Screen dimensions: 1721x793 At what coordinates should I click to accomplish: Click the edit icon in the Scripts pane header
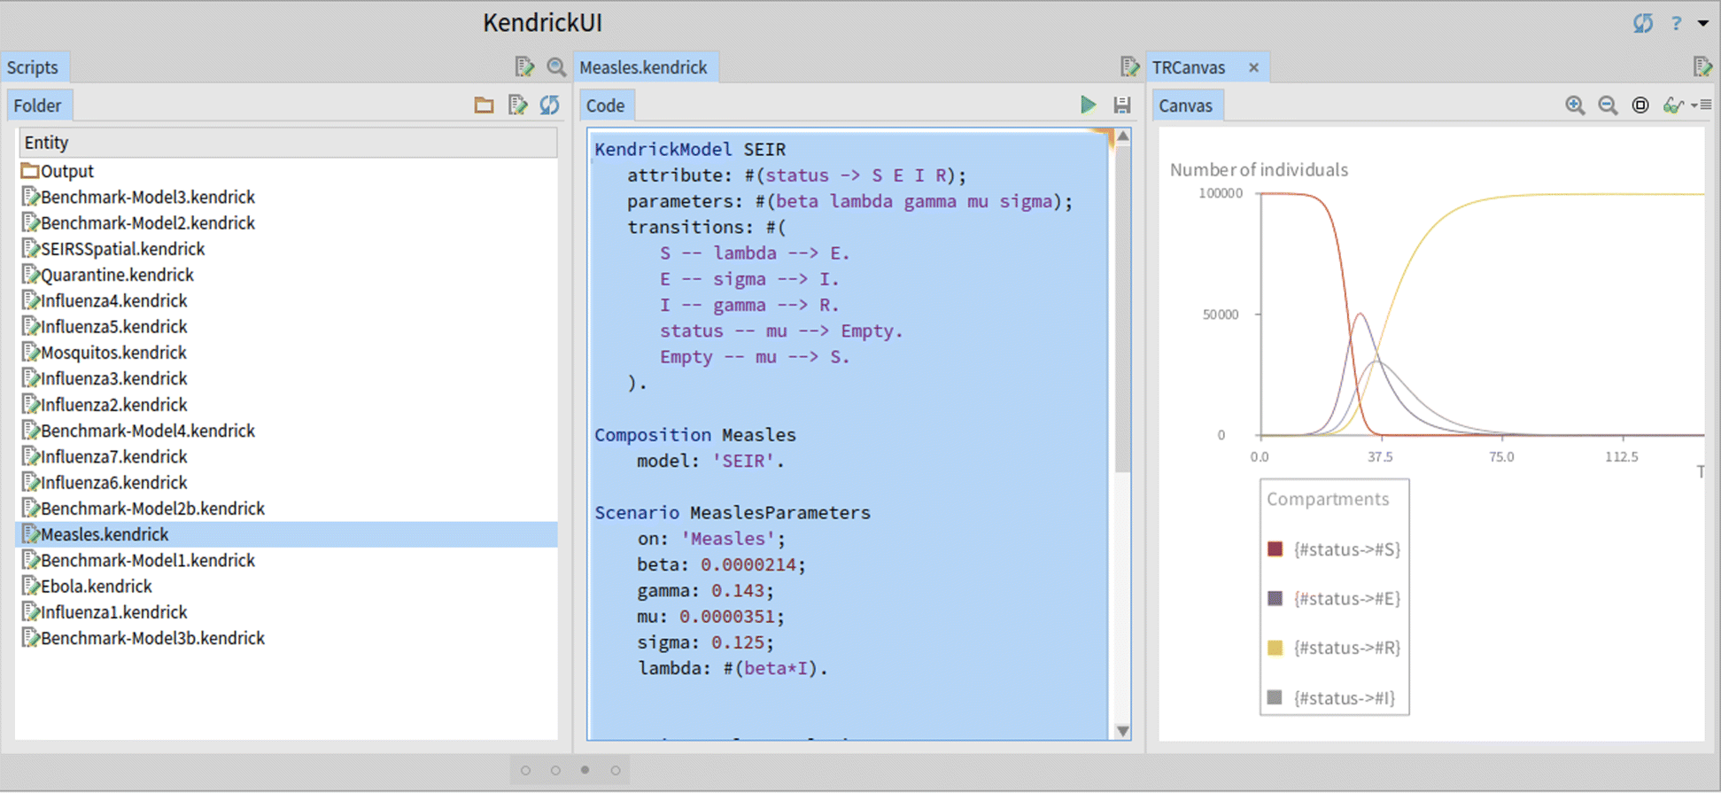pyautogui.click(x=524, y=66)
